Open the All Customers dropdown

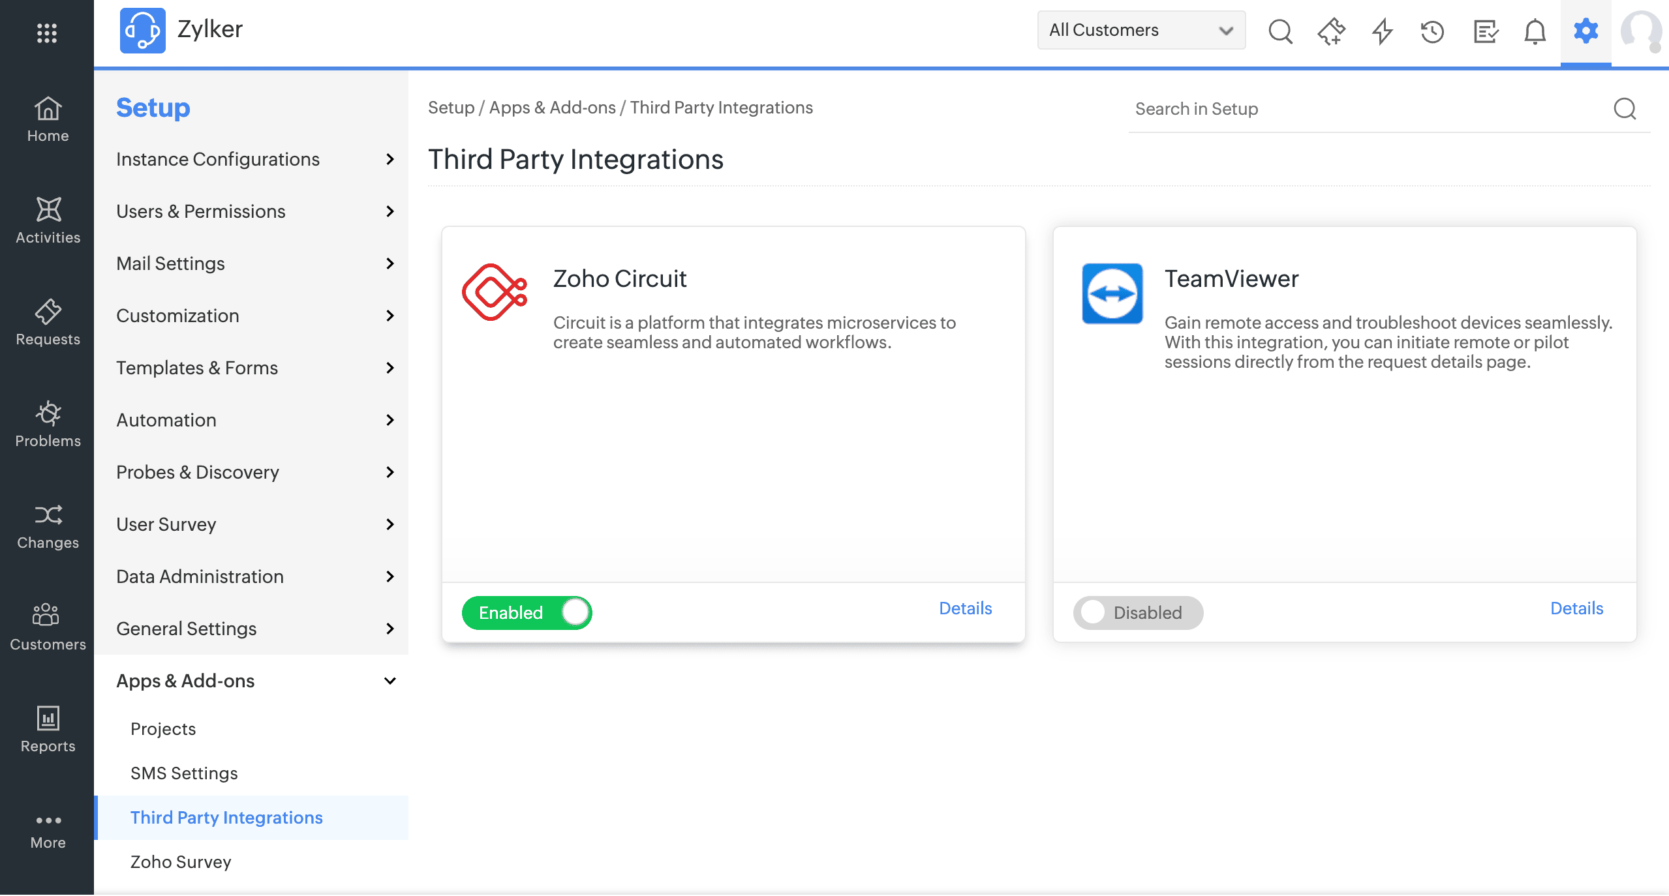click(x=1141, y=30)
